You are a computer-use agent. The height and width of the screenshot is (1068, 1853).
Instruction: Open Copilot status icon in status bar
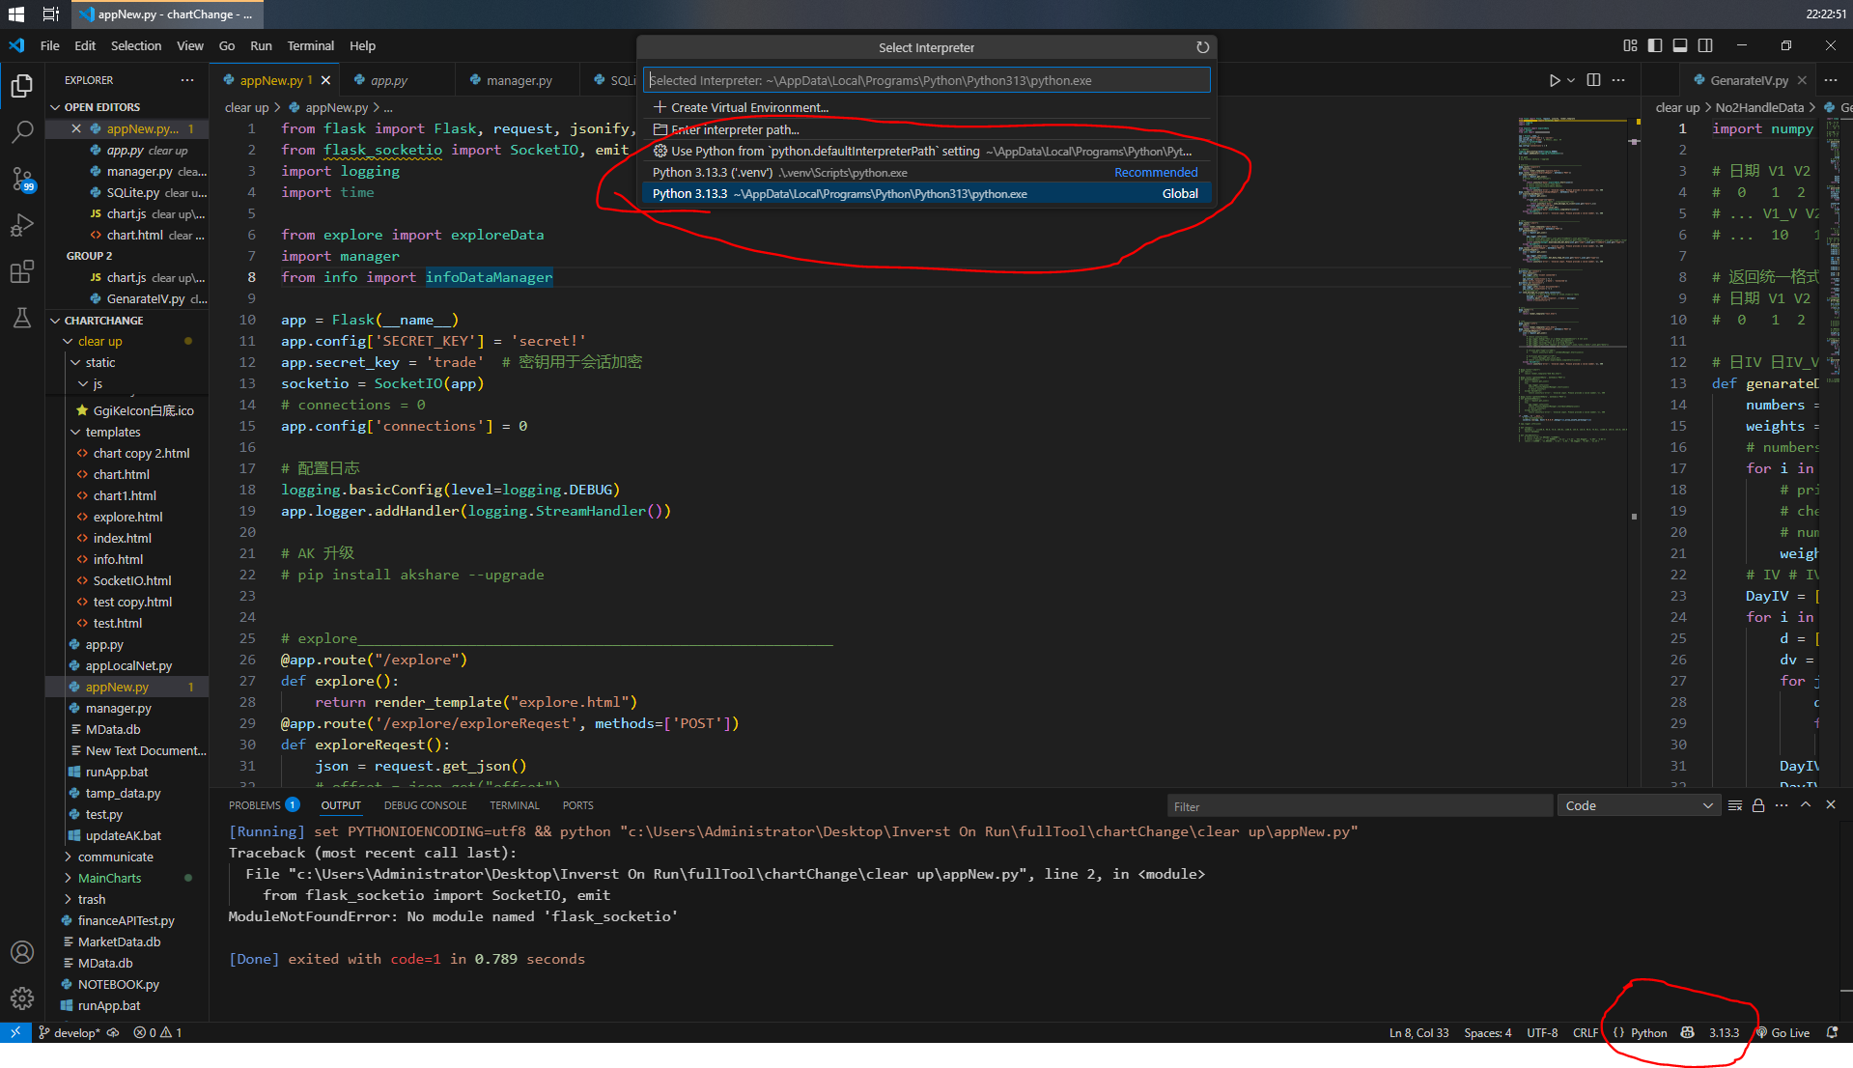point(1687,1032)
